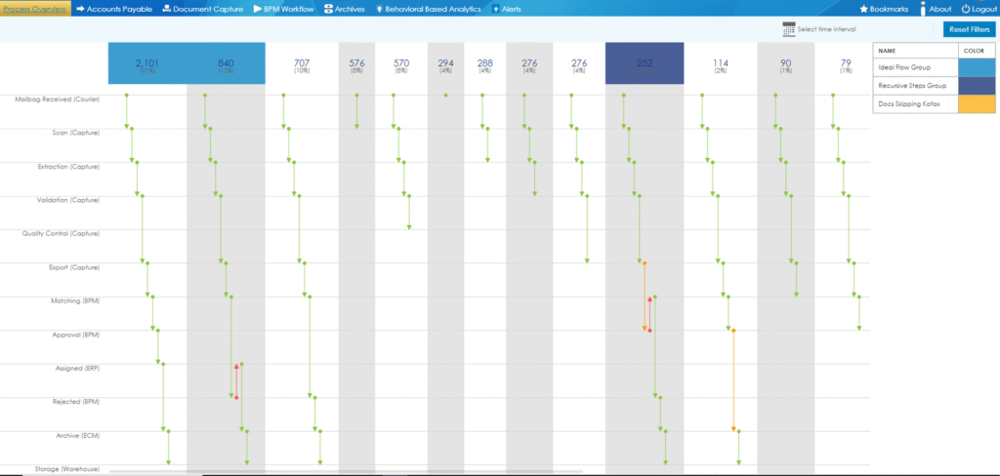Click the Recursive Steps Group color swatch
This screenshot has width=1000, height=476.
(x=971, y=86)
